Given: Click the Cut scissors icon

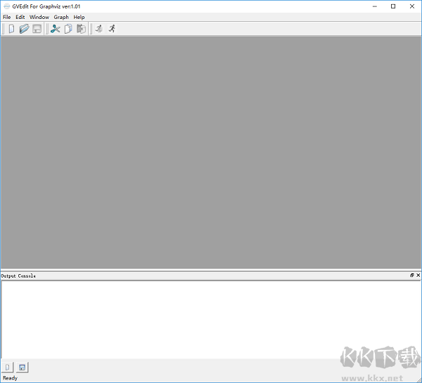Looking at the screenshot, I should pyautogui.click(x=55, y=29).
